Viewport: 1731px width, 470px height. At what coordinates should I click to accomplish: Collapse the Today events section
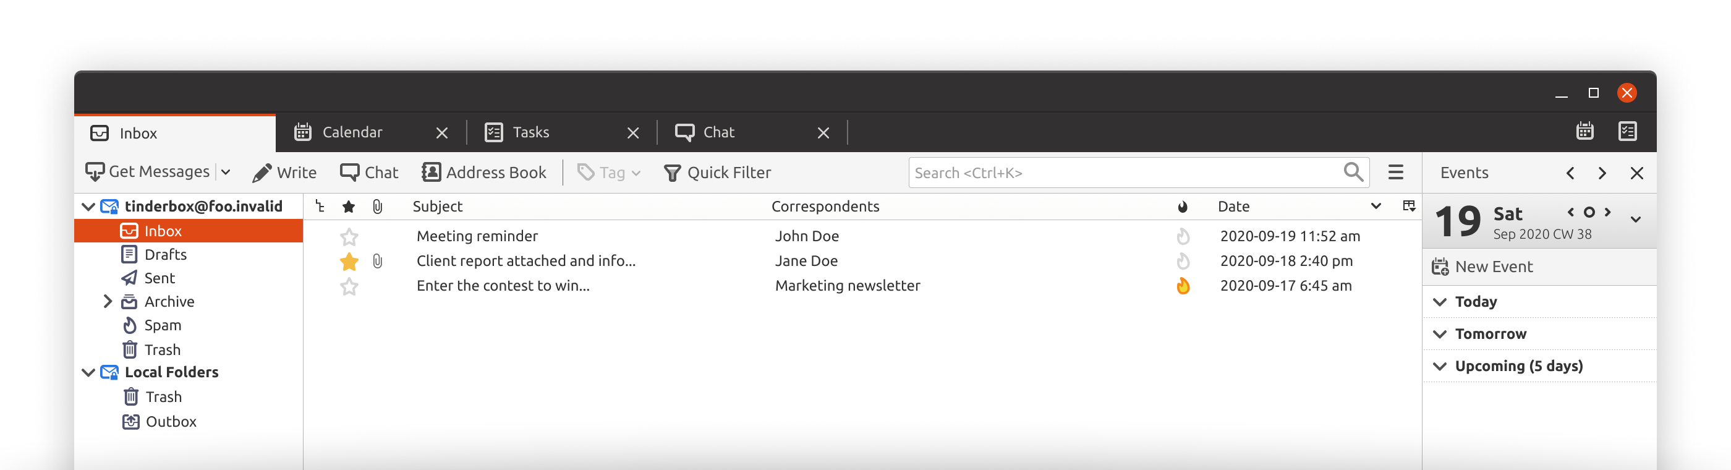1439,302
